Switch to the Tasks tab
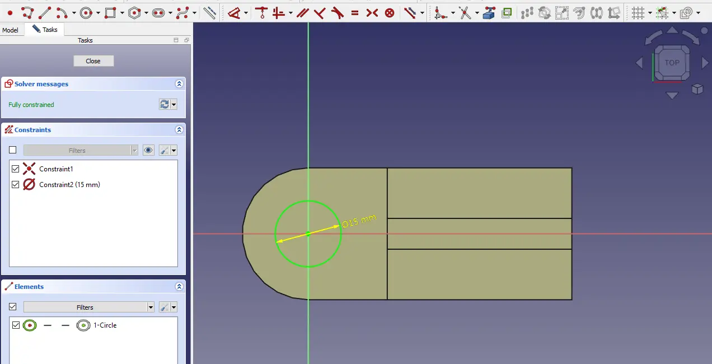This screenshot has height=364, width=712. pyautogui.click(x=45, y=30)
